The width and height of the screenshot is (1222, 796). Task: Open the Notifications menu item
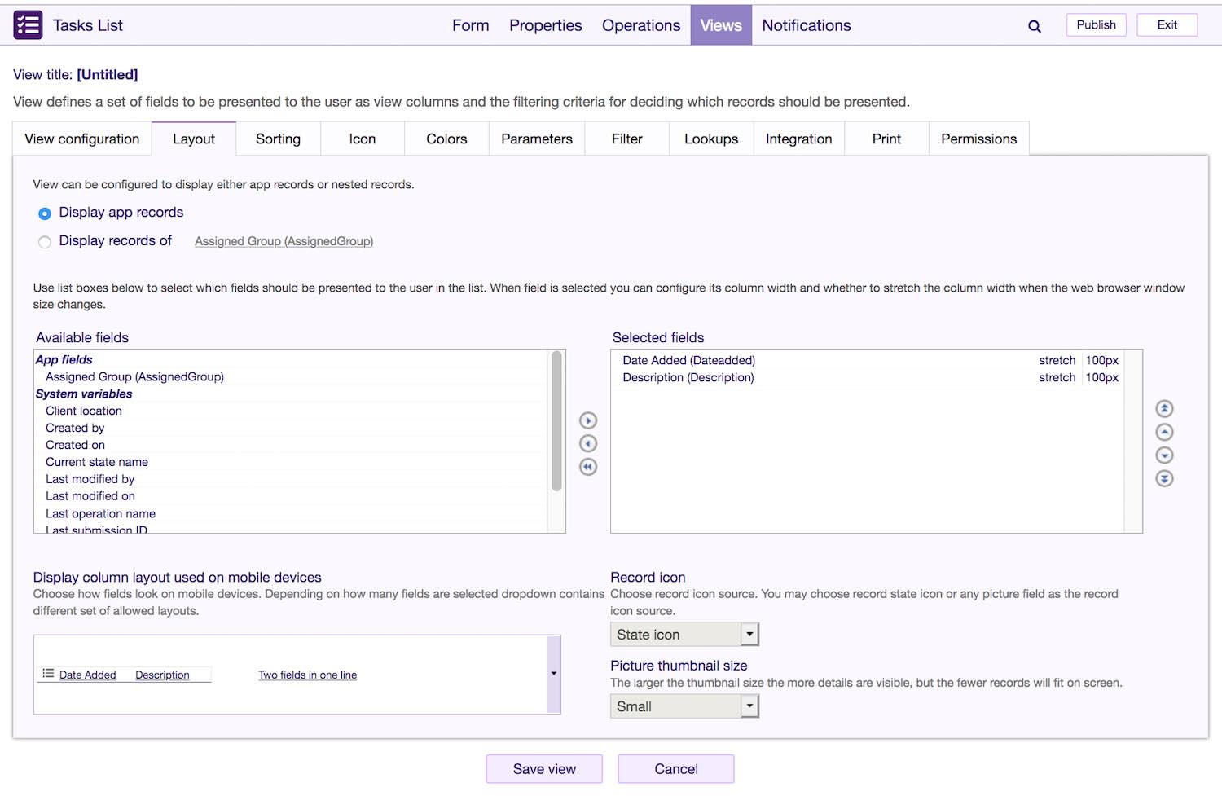(x=807, y=25)
